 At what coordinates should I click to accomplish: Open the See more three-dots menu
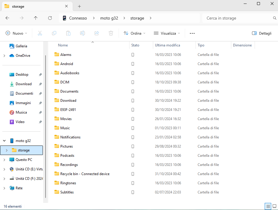192,33
